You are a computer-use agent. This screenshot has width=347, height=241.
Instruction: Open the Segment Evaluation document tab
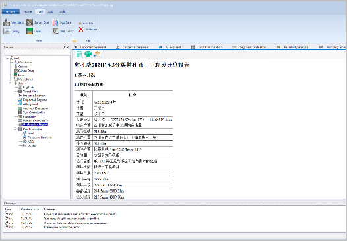[249, 47]
